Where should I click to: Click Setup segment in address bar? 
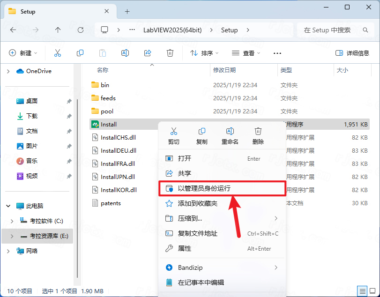[x=229, y=30]
